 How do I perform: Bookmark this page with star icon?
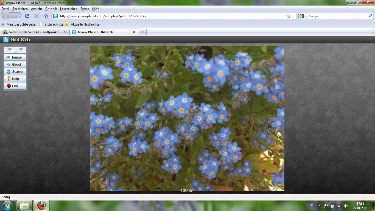288,16
